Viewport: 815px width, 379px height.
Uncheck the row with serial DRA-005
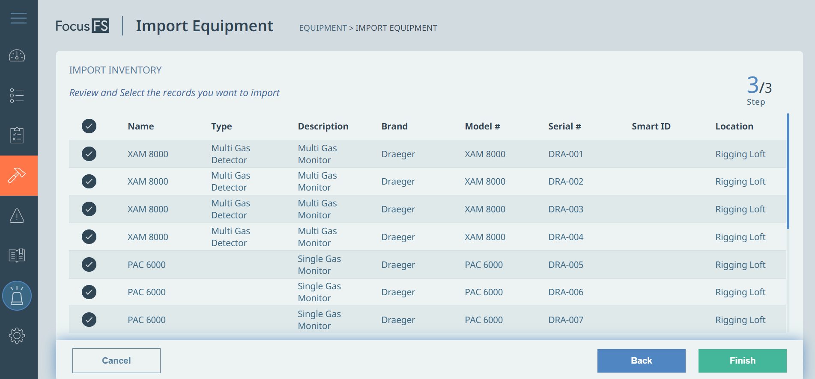coord(89,264)
